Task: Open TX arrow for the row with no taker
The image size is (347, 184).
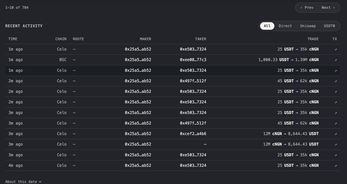Action: tap(336, 144)
